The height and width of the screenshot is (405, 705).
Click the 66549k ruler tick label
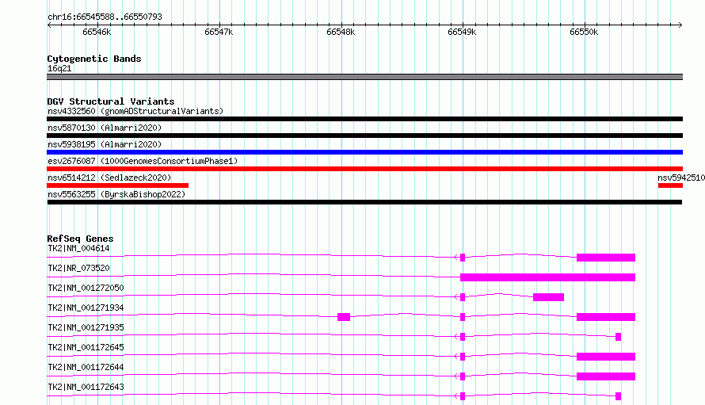pos(462,32)
